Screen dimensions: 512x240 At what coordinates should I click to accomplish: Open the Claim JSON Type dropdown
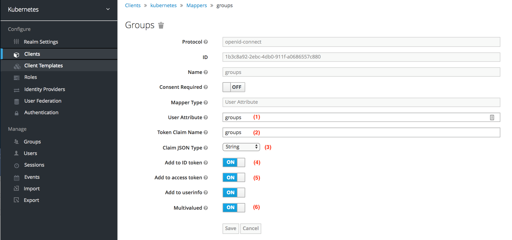pyautogui.click(x=241, y=147)
